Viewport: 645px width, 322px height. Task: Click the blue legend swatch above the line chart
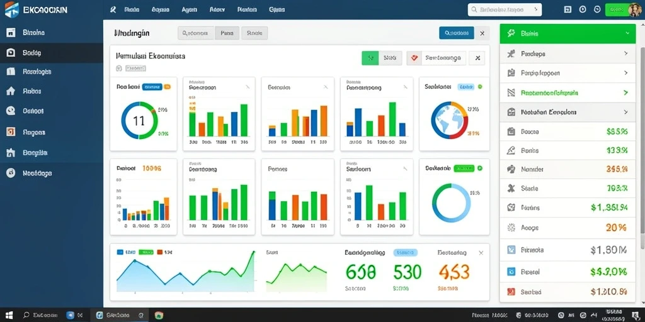[120, 252]
